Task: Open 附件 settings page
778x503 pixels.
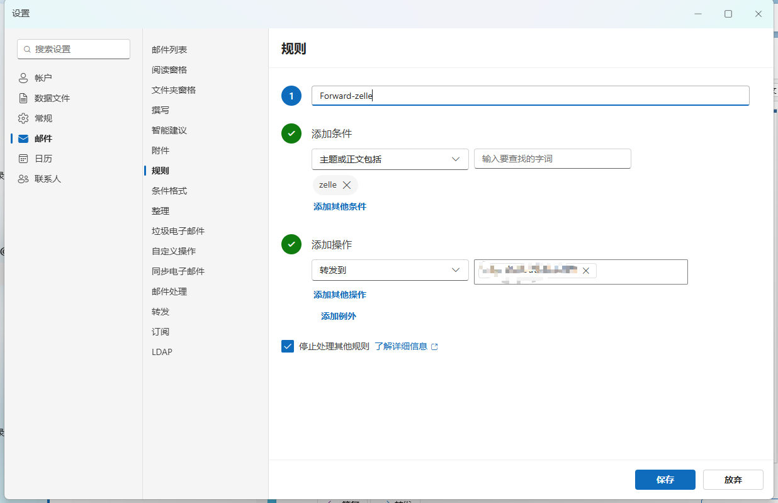Action: [161, 150]
